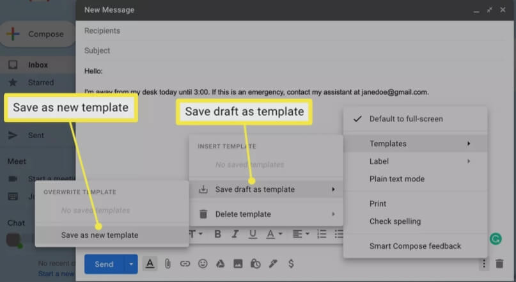Open the Templates submenu
The width and height of the screenshot is (516, 282).
point(415,143)
